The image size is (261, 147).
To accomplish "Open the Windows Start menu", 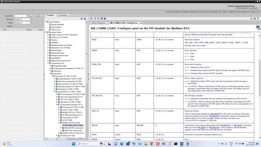I will click(73, 144).
